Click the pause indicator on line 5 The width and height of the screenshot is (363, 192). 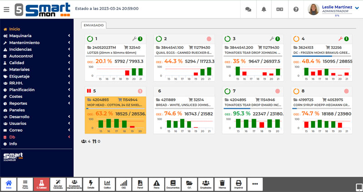pos(88,91)
